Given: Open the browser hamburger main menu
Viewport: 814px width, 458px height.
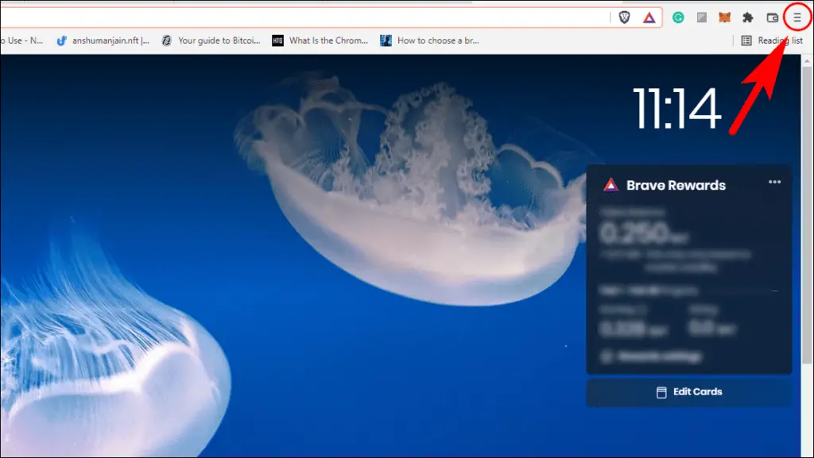Looking at the screenshot, I should [797, 17].
